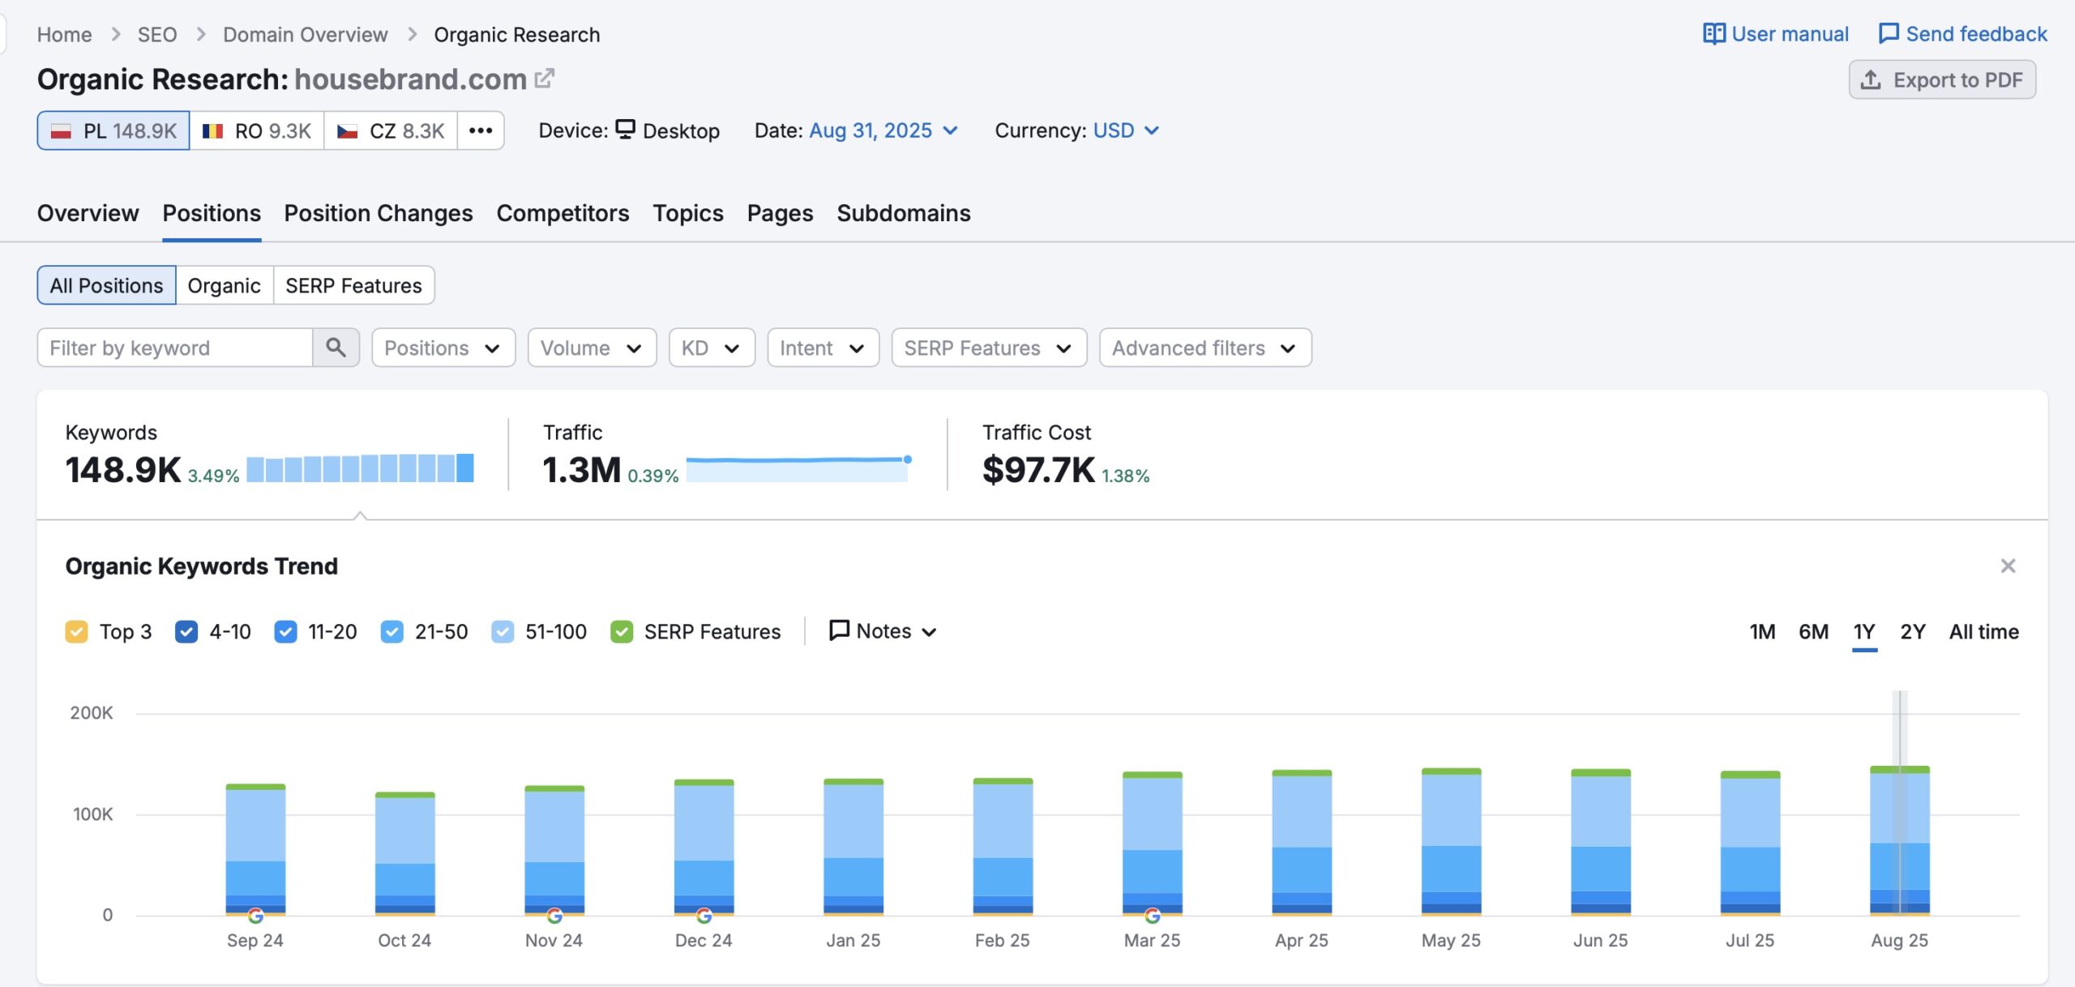
Task: Click the Keywords mini bar chart
Action: pyautogui.click(x=360, y=468)
